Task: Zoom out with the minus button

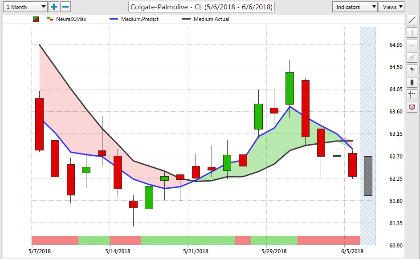Action: (x=65, y=7)
